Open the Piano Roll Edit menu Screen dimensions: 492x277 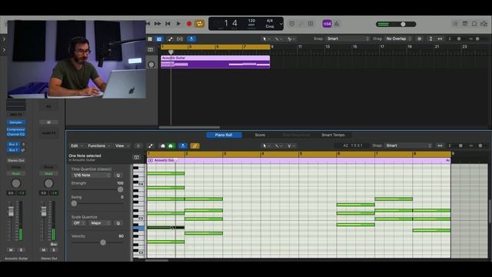point(77,145)
